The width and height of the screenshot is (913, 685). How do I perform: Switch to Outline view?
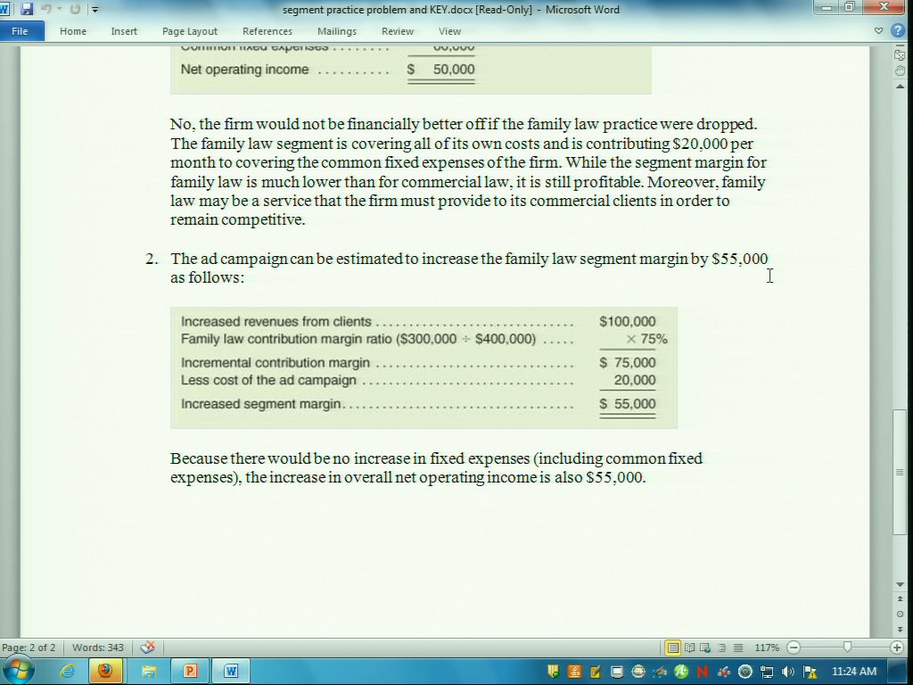tap(719, 648)
